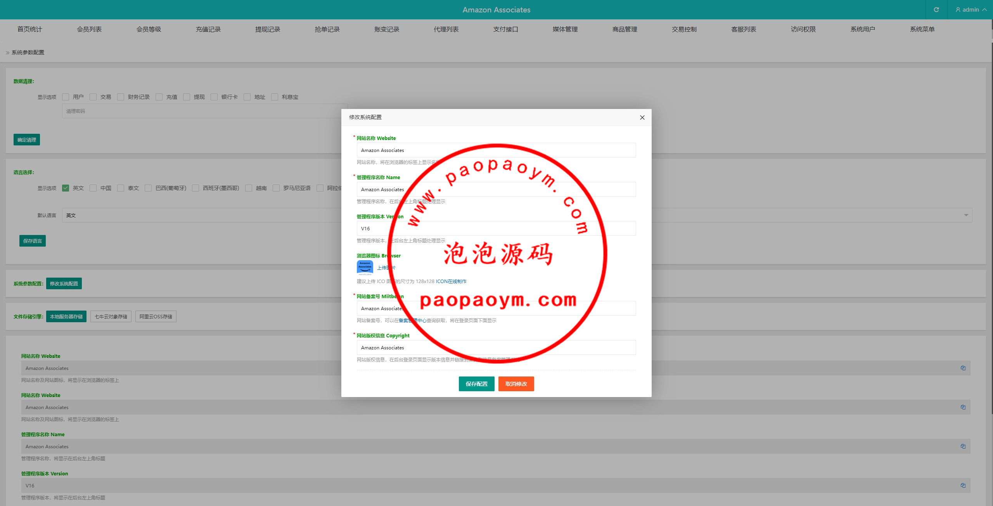Open the 会员列表 menu

click(x=89, y=29)
